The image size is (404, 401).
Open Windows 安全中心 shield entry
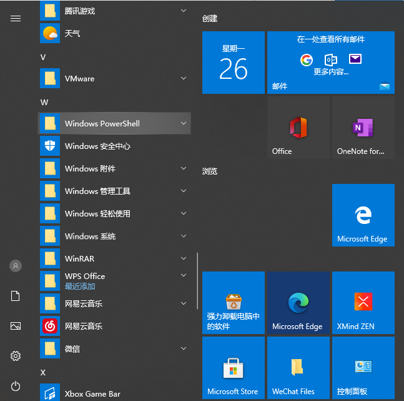point(97,146)
